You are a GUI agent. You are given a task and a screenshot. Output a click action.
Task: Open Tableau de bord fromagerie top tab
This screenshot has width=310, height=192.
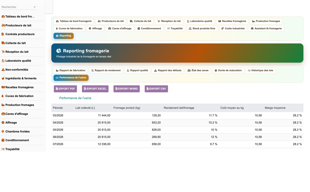[x=74, y=21]
